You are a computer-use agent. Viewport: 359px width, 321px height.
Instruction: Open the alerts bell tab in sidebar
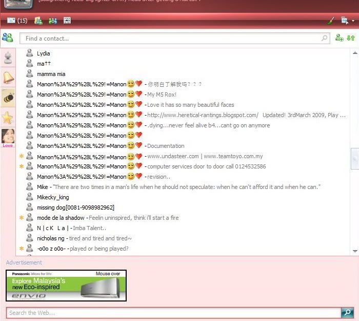8,78
